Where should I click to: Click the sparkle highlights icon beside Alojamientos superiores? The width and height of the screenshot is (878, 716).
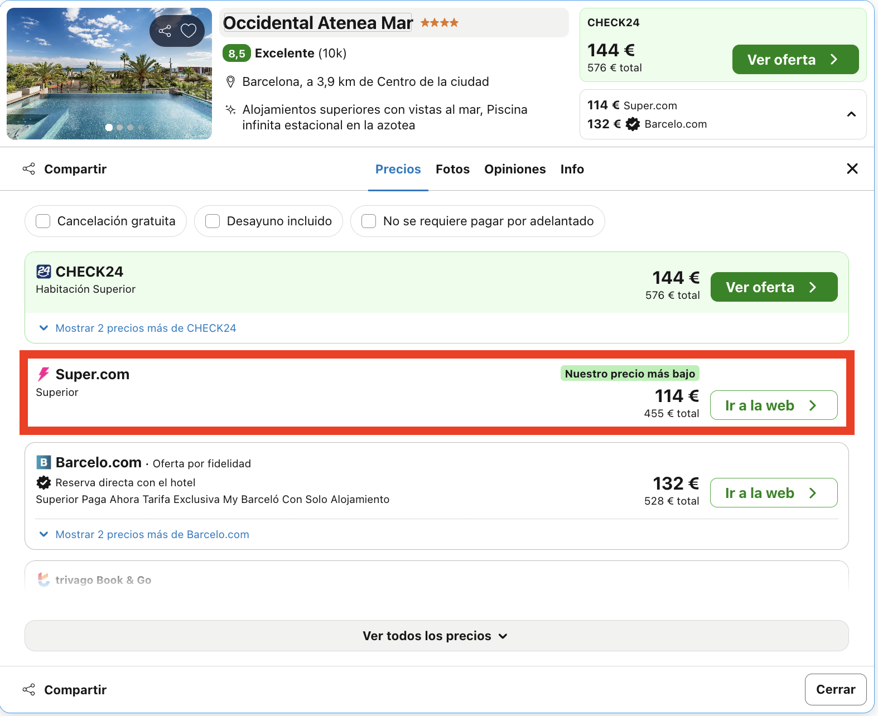click(230, 109)
